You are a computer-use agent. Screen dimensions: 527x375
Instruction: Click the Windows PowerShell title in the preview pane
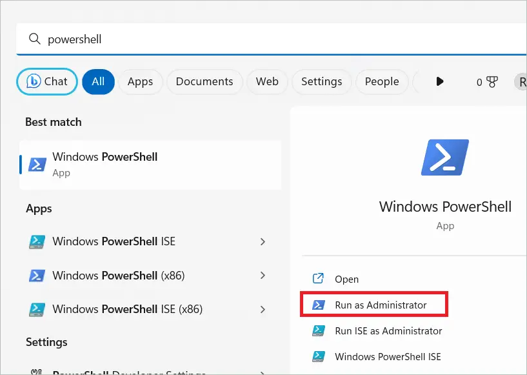pyautogui.click(x=445, y=207)
